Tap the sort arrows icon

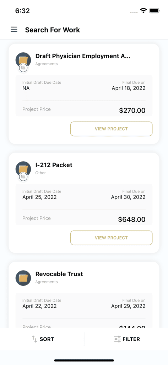coord(34,339)
